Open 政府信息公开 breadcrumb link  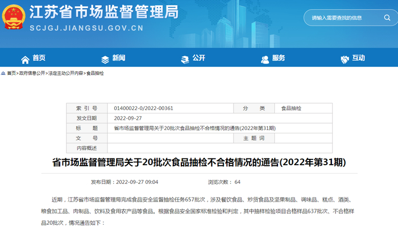(x=32, y=73)
